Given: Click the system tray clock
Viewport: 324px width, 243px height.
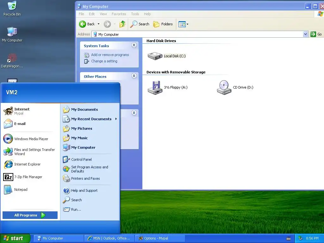Looking at the screenshot, I should (312, 239).
